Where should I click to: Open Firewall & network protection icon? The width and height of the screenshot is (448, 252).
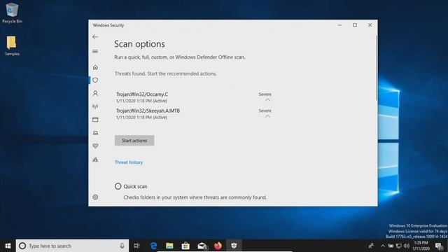click(95, 106)
